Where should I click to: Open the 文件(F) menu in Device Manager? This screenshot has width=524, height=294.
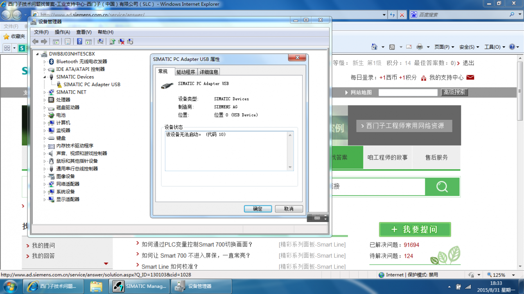coord(41,32)
